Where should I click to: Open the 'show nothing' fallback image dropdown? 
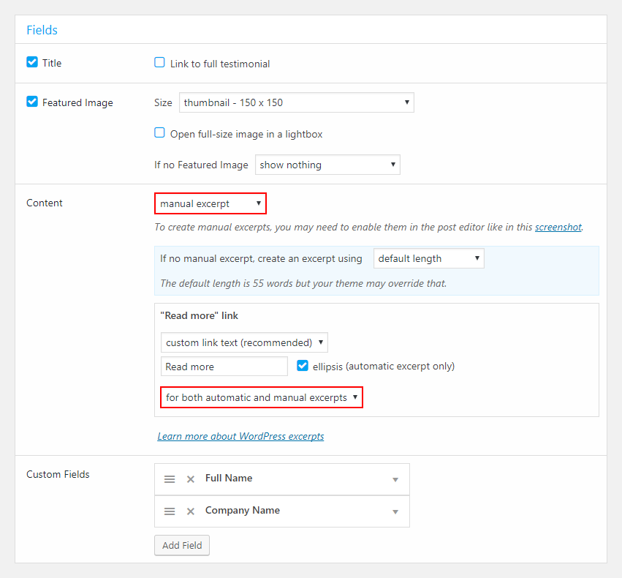tap(327, 165)
